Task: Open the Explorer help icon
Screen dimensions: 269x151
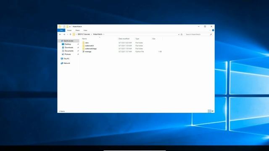Action: (x=213, y=30)
